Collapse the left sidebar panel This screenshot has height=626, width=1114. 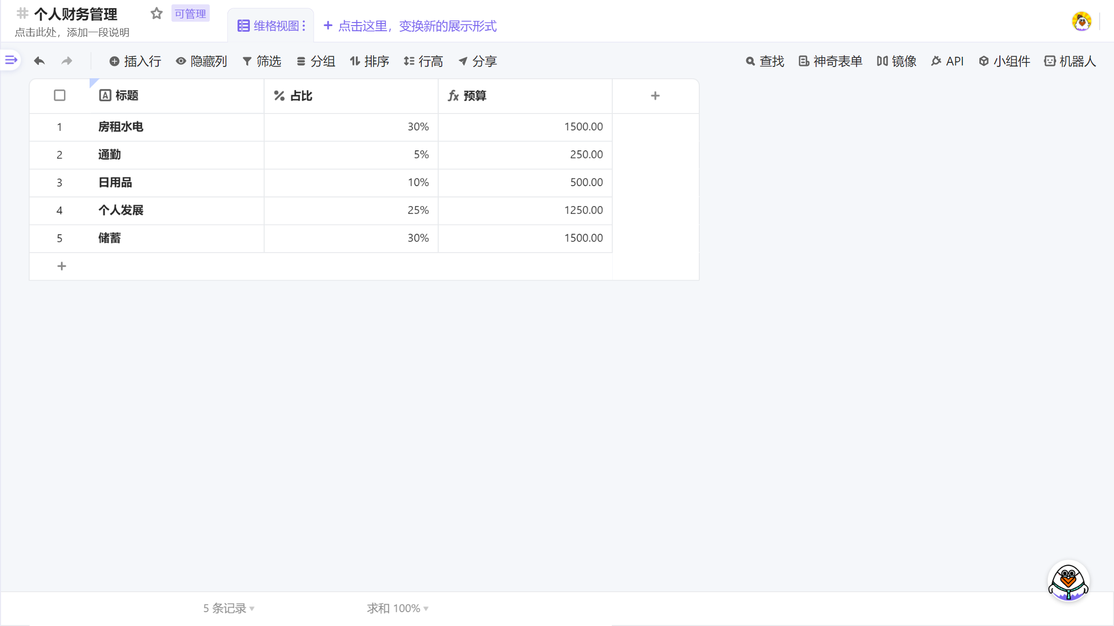(x=10, y=60)
